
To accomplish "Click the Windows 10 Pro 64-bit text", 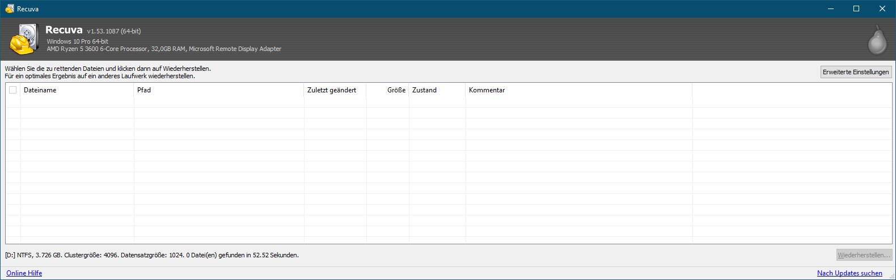I will point(77,41).
